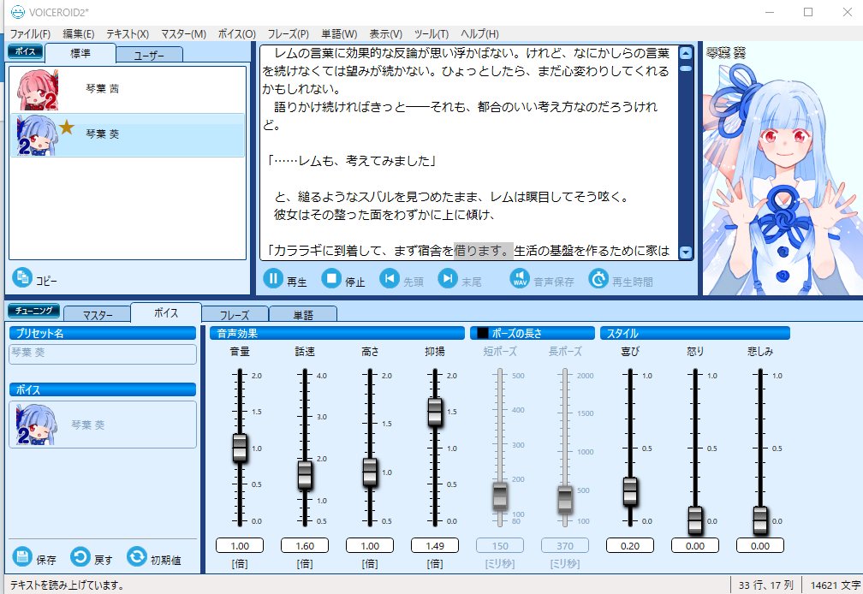Click the コピー copy icon
The height and width of the screenshot is (594, 863).
22,277
